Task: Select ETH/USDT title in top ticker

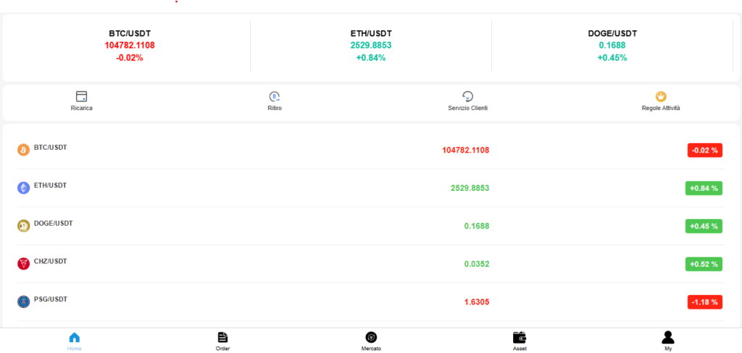Action: 371,33
